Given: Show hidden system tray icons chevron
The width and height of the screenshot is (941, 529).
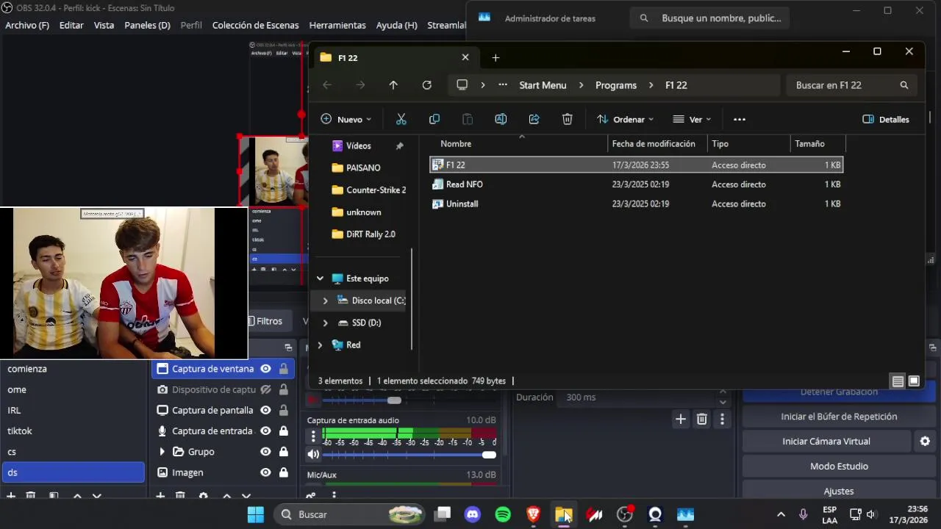Looking at the screenshot, I should [x=781, y=514].
